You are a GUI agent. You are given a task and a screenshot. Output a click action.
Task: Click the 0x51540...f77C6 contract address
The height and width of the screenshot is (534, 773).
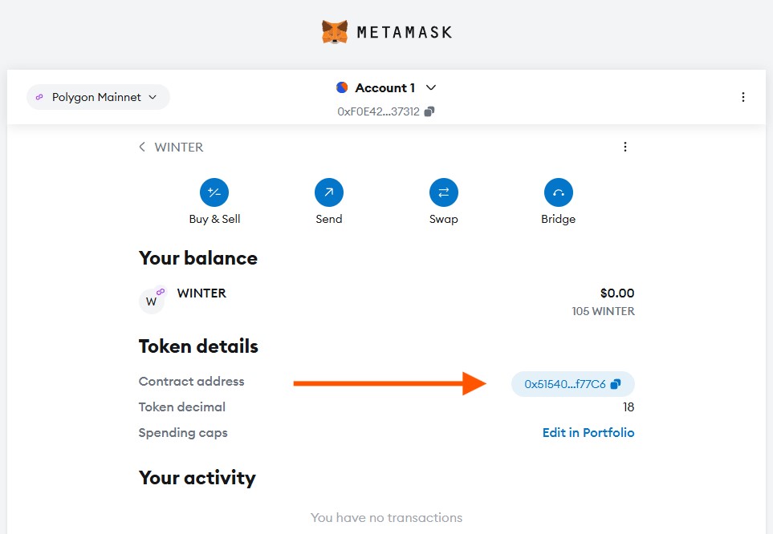564,384
